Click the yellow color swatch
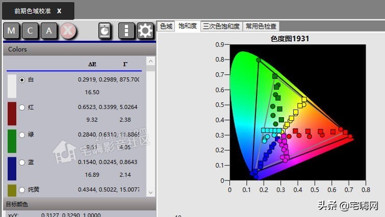The height and width of the screenshot is (217, 385). click(12, 191)
